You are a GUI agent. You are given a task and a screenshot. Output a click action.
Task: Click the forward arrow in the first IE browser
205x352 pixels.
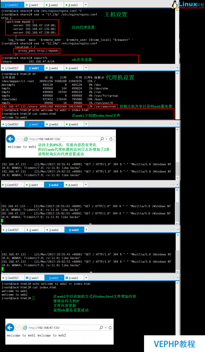click(x=18, y=139)
